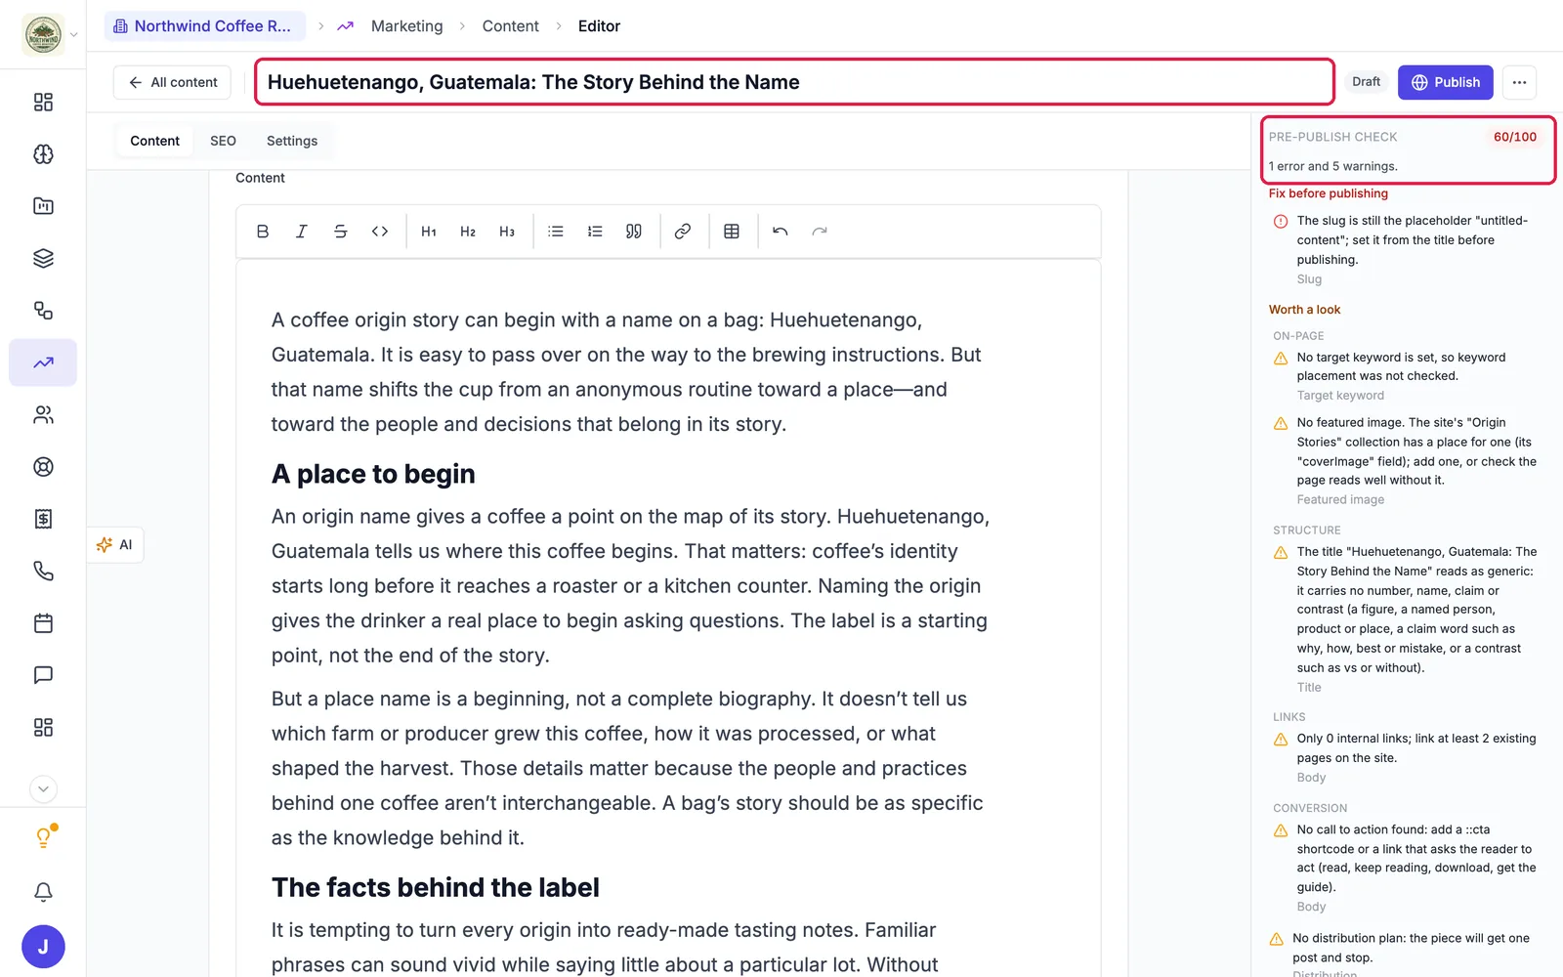Click the Draft status badge
The image size is (1563, 977).
tap(1366, 82)
